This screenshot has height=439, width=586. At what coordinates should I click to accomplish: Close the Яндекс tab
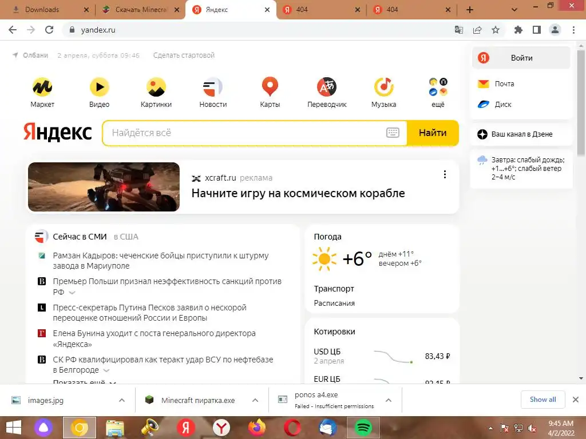[267, 10]
